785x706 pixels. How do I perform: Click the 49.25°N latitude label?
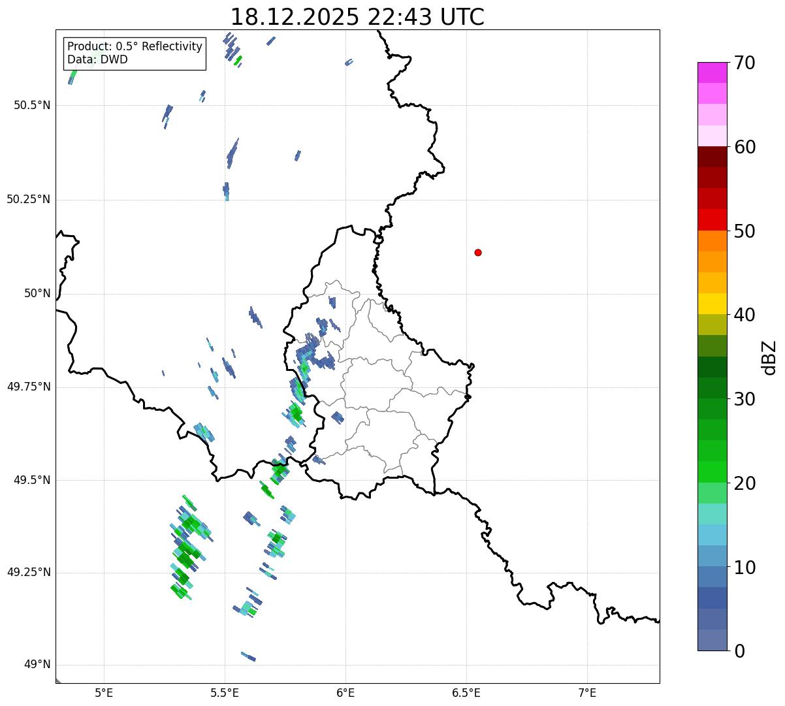point(28,572)
